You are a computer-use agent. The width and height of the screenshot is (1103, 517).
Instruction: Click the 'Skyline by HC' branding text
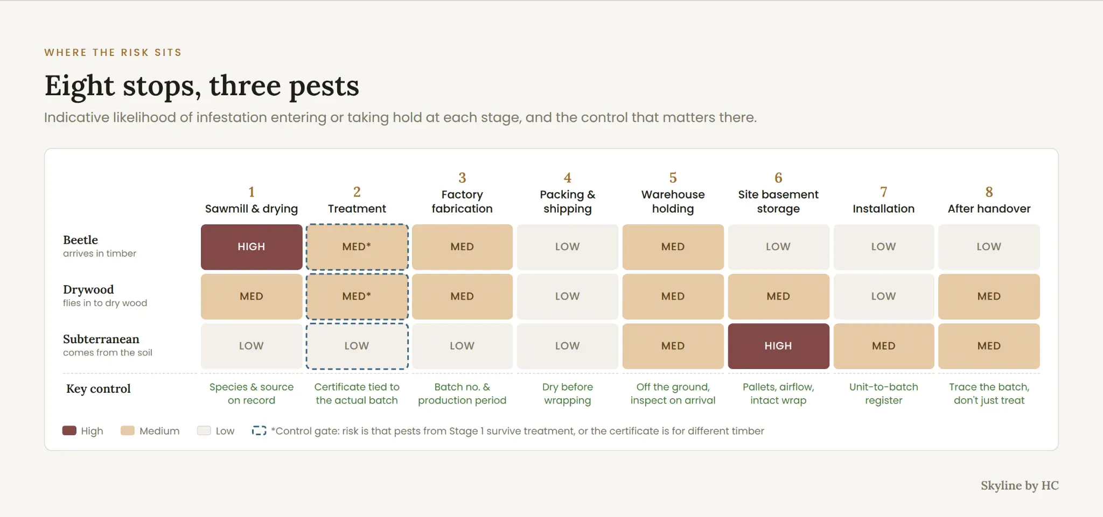1020,485
